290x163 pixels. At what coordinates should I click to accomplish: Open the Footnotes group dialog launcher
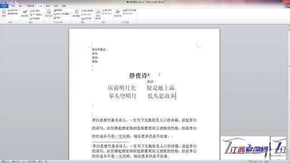coord(43,22)
